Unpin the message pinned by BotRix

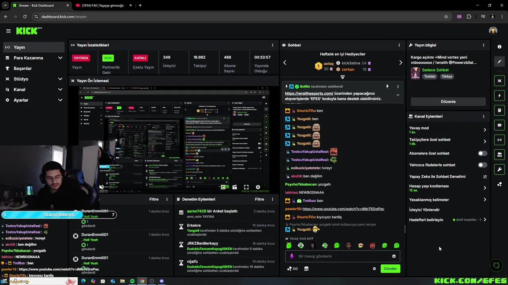click(387, 86)
